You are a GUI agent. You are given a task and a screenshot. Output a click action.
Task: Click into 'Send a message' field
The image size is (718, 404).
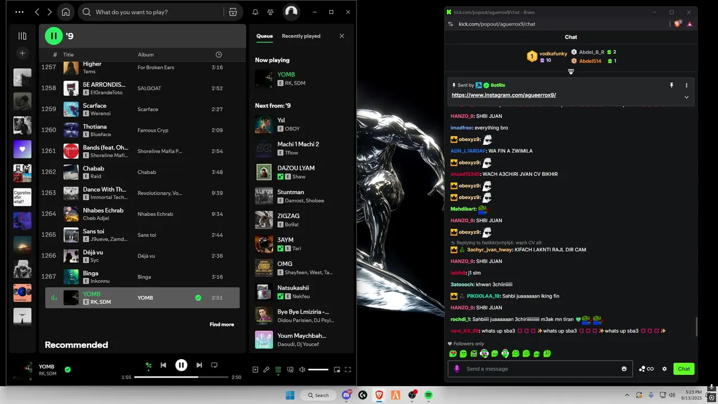click(539, 369)
